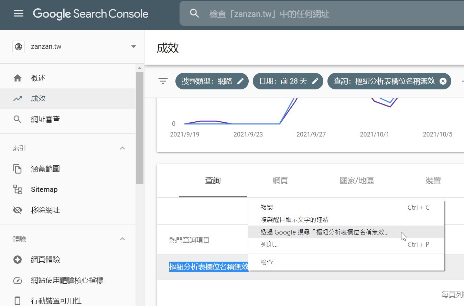Viewport: 464px width, 306px height.
Task: Click the sitemap tree icon
Action: pyautogui.click(x=18, y=189)
